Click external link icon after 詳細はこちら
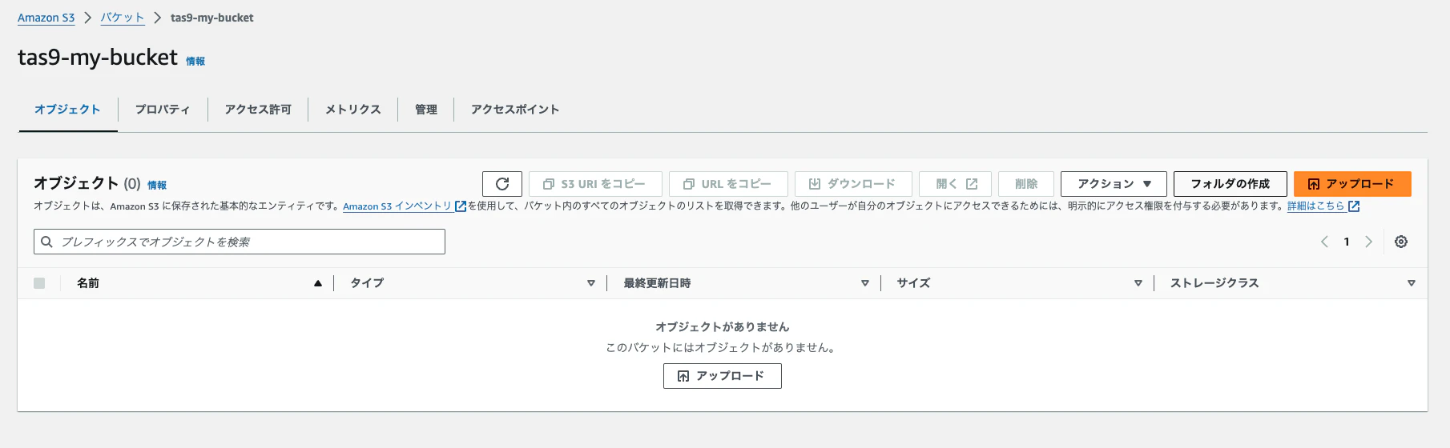Screen dimensions: 1450x448 [1354, 206]
